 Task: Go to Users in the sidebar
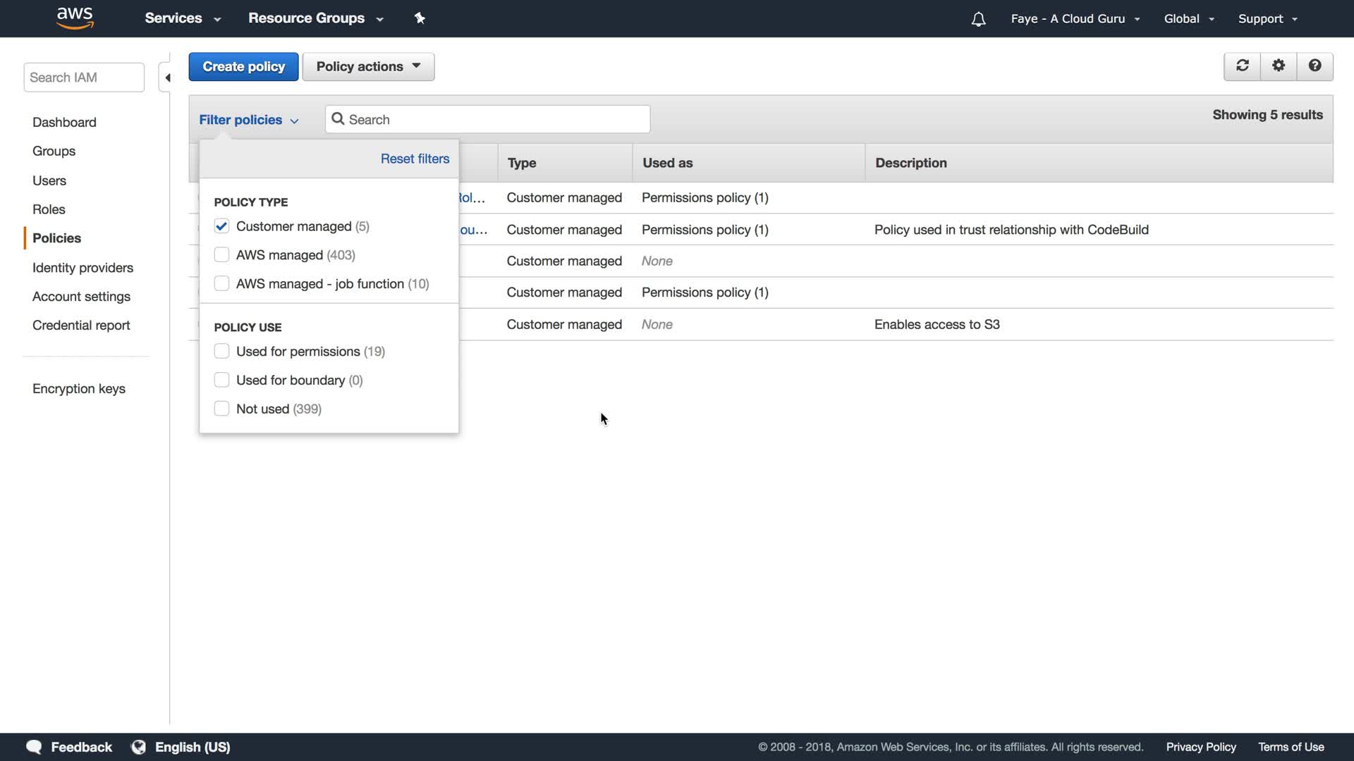[49, 180]
